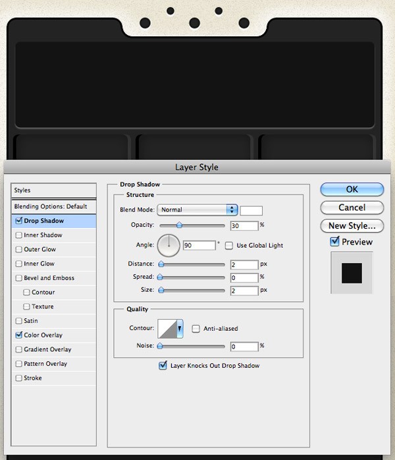Click the Noise slider handle
The image size is (395, 460).
click(x=160, y=346)
